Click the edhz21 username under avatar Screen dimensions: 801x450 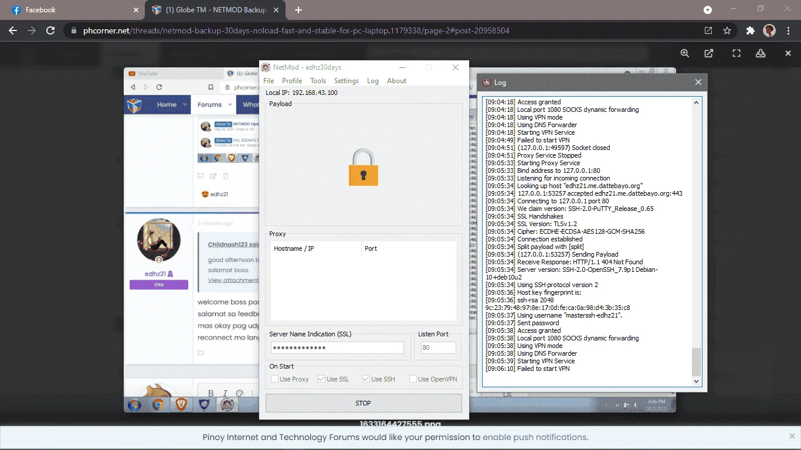[x=159, y=274]
